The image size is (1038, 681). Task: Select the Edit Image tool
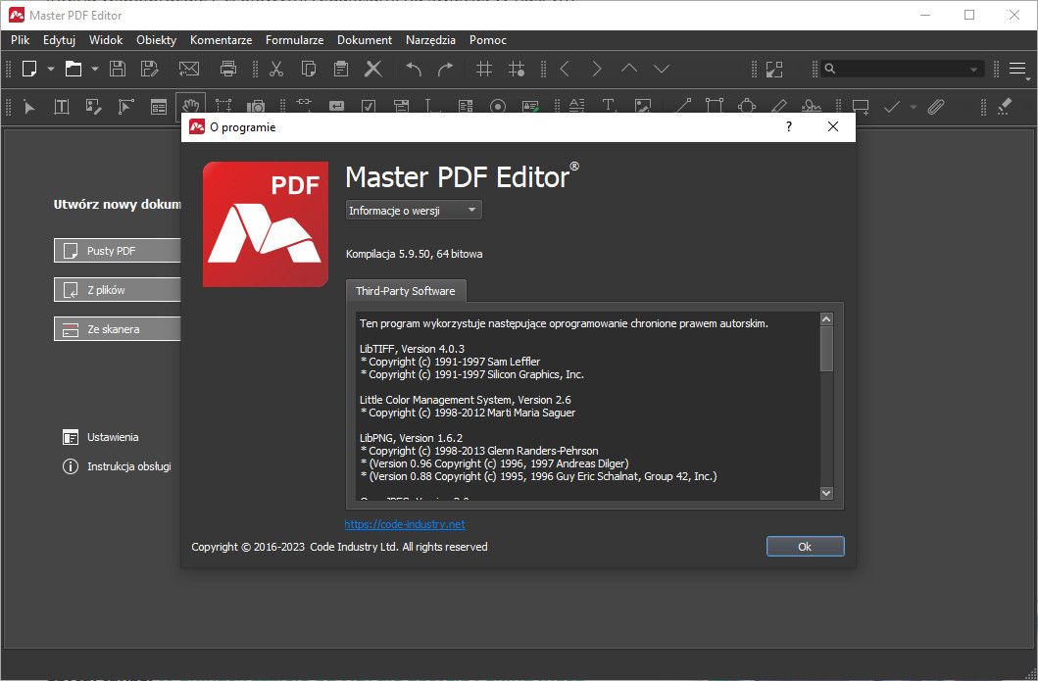(x=94, y=107)
